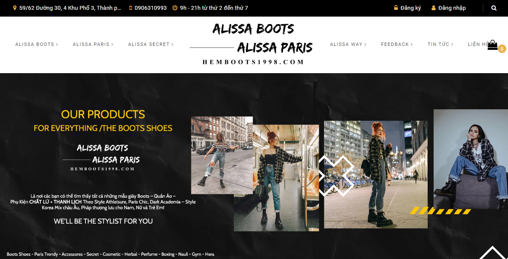
Task: Open the TIN TỨC menu item
Action: tap(440, 44)
